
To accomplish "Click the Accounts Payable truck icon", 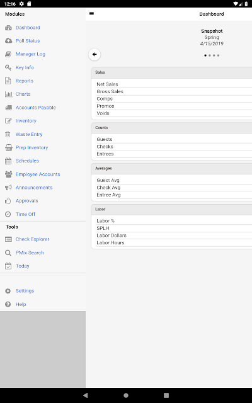I will (x=8, y=108).
